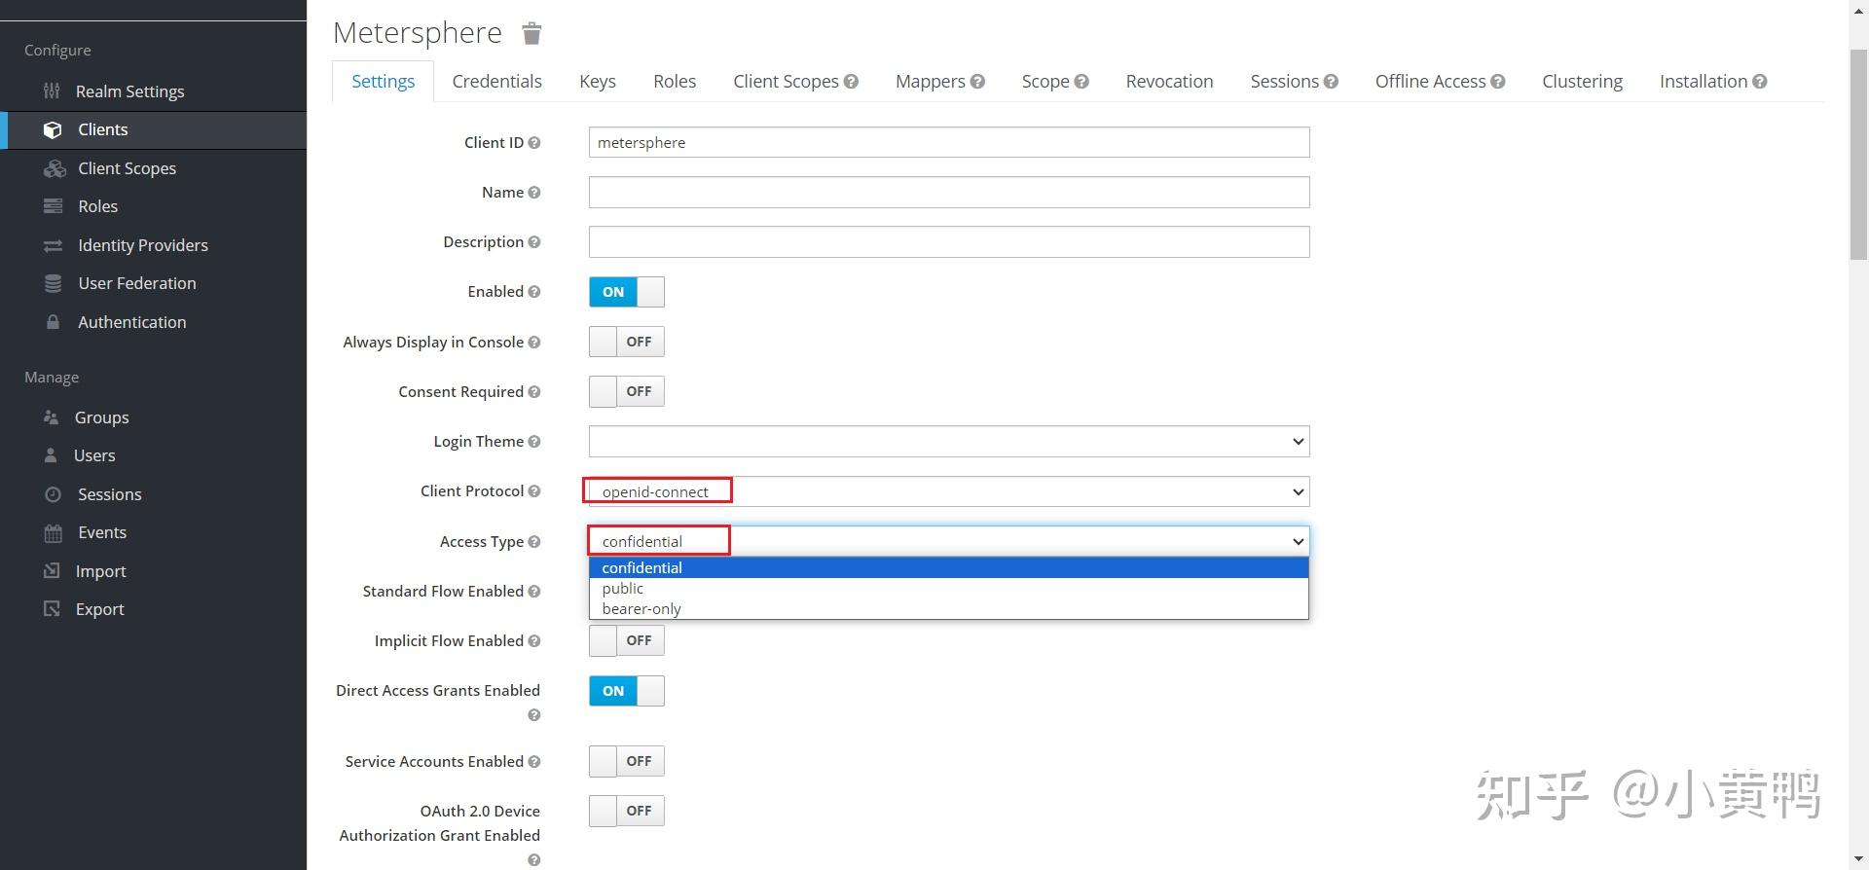The image size is (1869, 870).
Task: Switch to the Settings tab
Action: [383, 82]
